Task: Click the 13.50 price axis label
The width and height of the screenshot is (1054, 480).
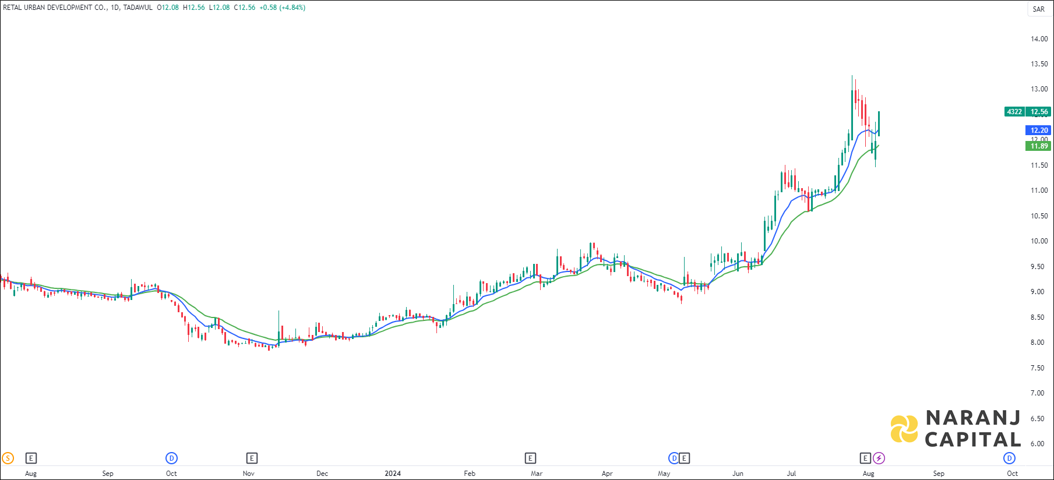Action: [1039, 64]
